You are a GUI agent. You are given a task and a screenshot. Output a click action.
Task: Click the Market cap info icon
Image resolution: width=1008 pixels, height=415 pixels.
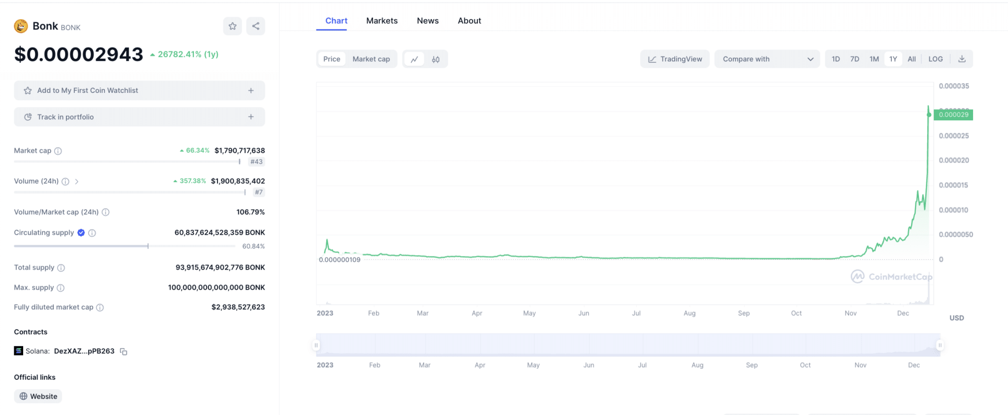[58, 151]
